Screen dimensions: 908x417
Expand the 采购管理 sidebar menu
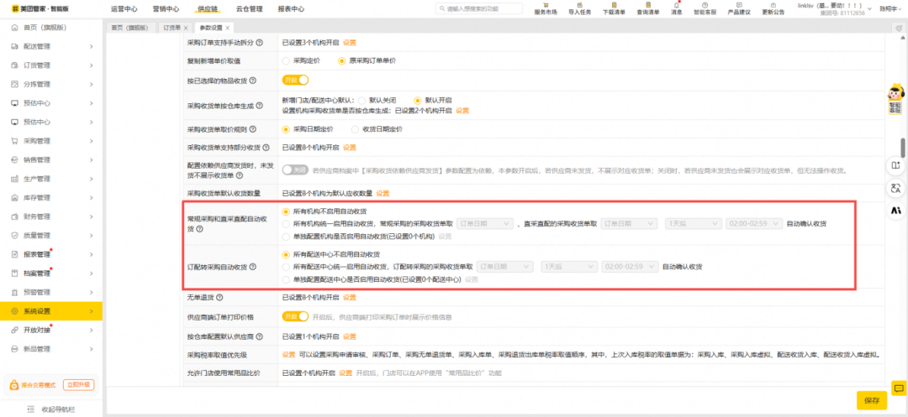click(x=50, y=141)
